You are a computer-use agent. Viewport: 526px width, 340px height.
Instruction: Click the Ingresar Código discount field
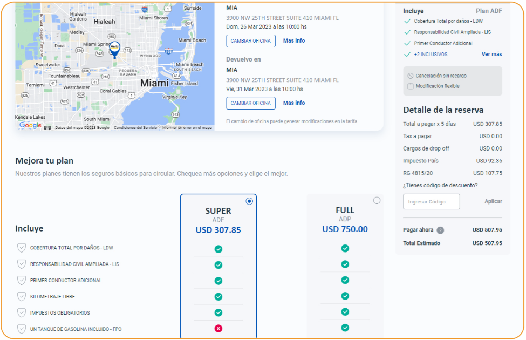(431, 202)
